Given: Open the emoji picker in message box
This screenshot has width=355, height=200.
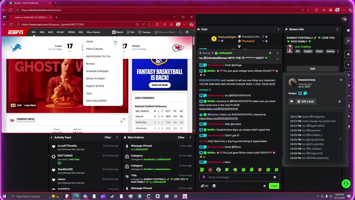Looking at the screenshot, I should (275, 177).
